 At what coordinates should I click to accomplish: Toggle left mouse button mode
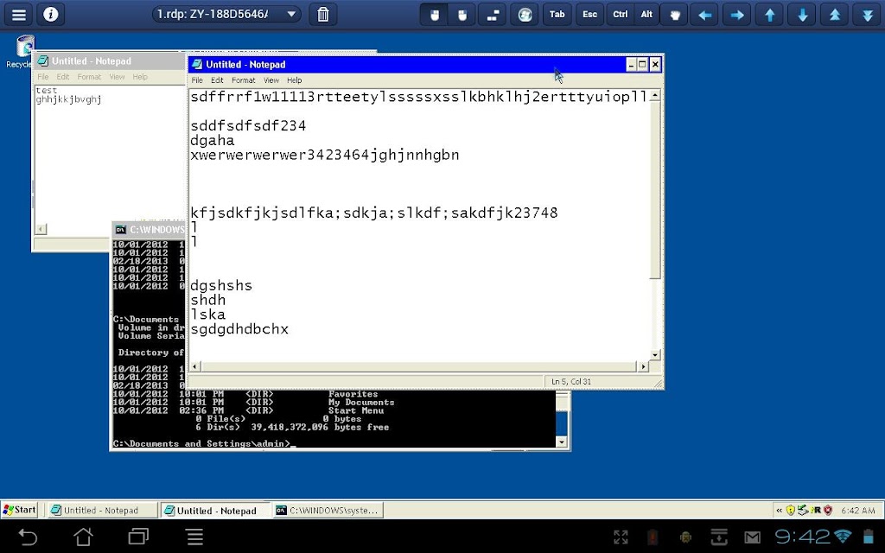point(435,15)
